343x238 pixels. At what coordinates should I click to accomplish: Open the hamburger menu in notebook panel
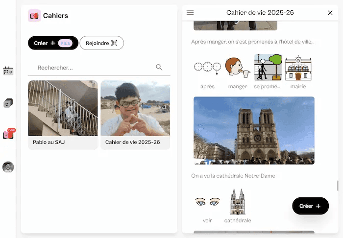pos(190,13)
